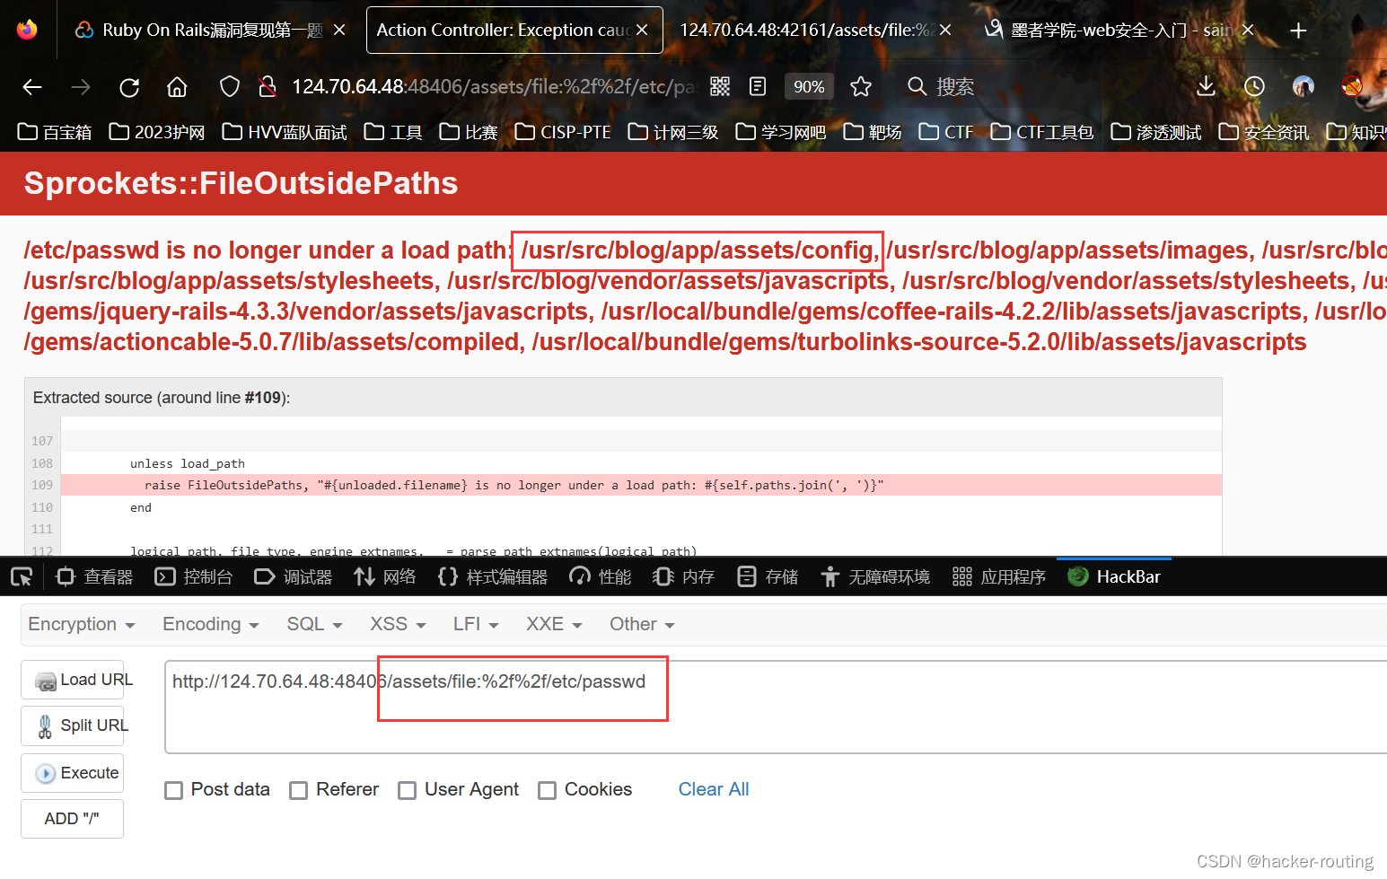Open the 控制台 (Console) panel
Viewport: 1387px width, 879px height.
pyautogui.click(x=193, y=576)
